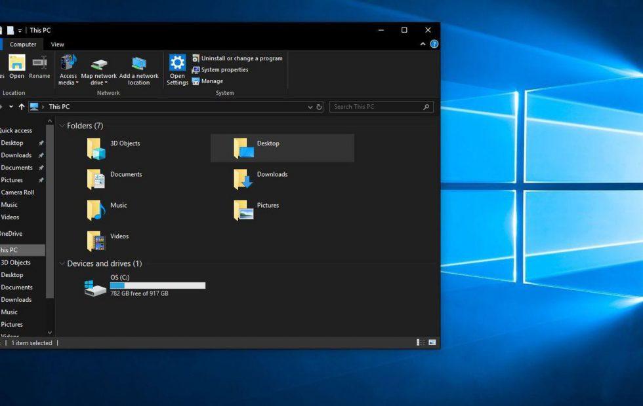Click '782 GB free of 917 GB' text
Screen dimensions: 643x406
point(139,293)
